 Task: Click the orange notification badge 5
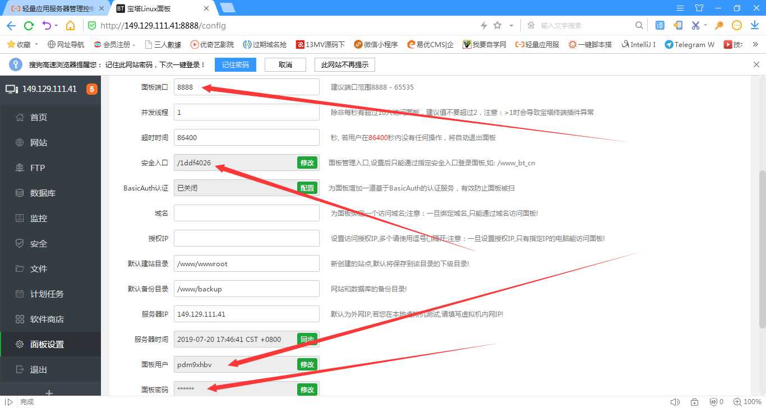click(x=91, y=89)
